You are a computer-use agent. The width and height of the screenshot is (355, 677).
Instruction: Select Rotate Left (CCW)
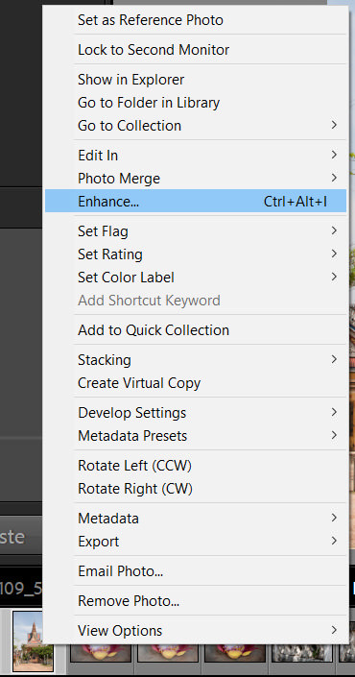[x=196, y=466]
